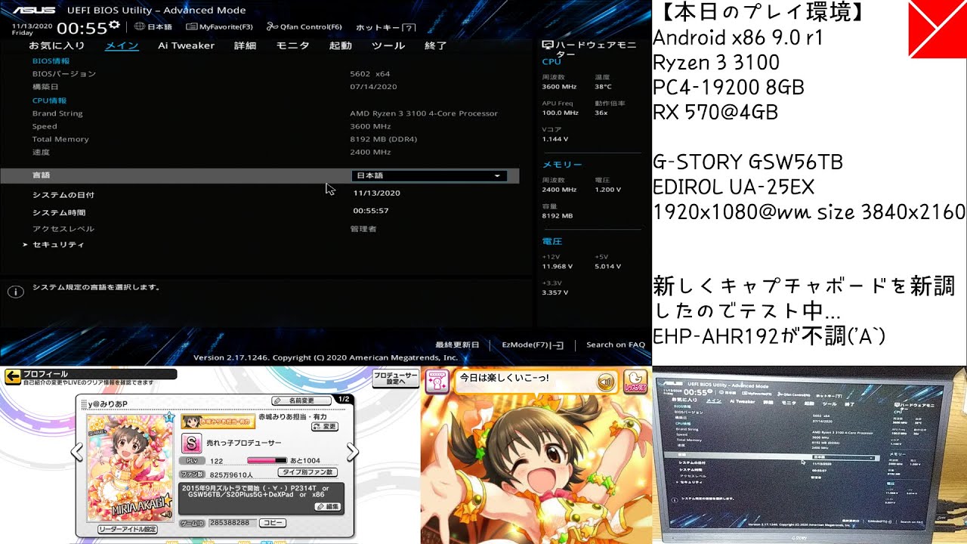Expand the セキュリティ submenu
Viewport: 967px width, 544px height.
58,245
